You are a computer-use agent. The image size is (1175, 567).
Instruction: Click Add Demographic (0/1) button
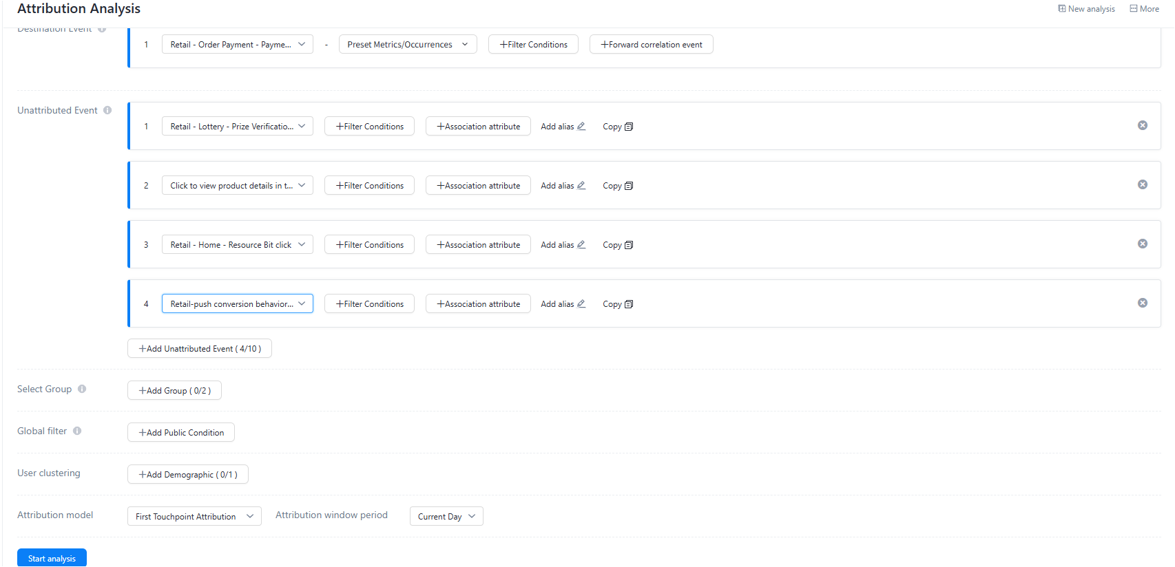pyautogui.click(x=188, y=474)
